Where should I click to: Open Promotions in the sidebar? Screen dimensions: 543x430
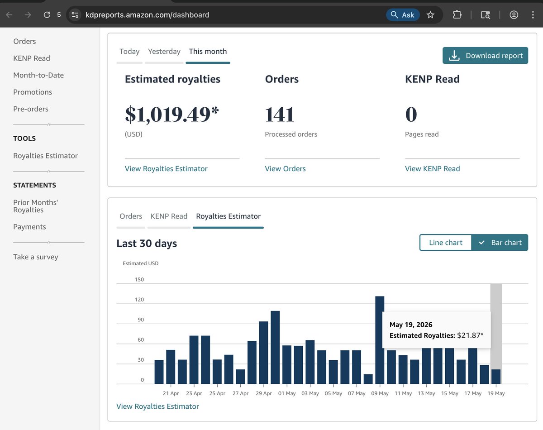[33, 92]
